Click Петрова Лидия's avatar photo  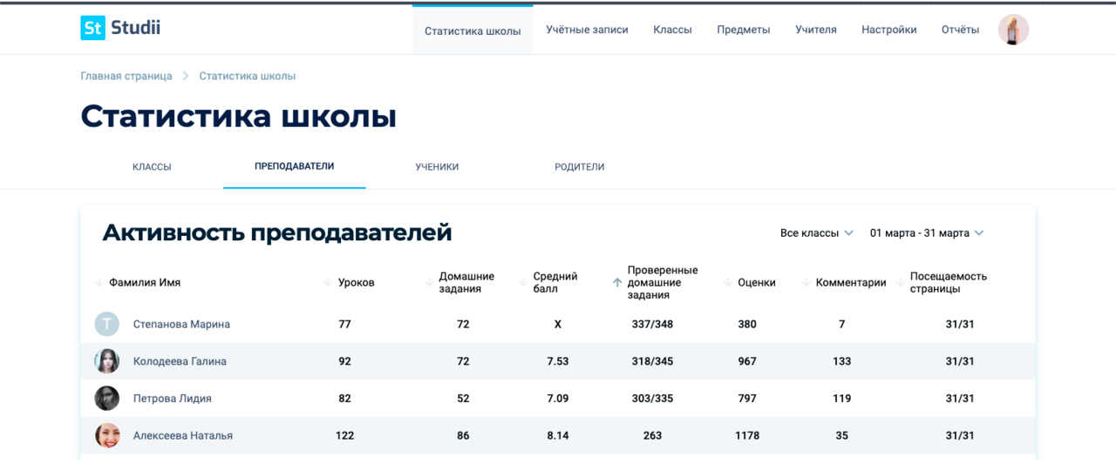point(107,399)
